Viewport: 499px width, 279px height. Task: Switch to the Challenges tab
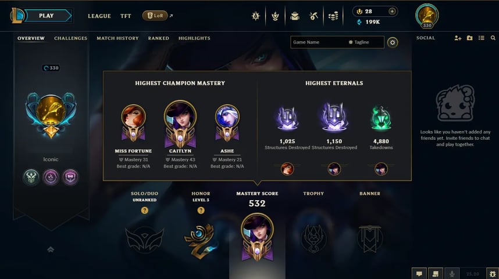70,38
